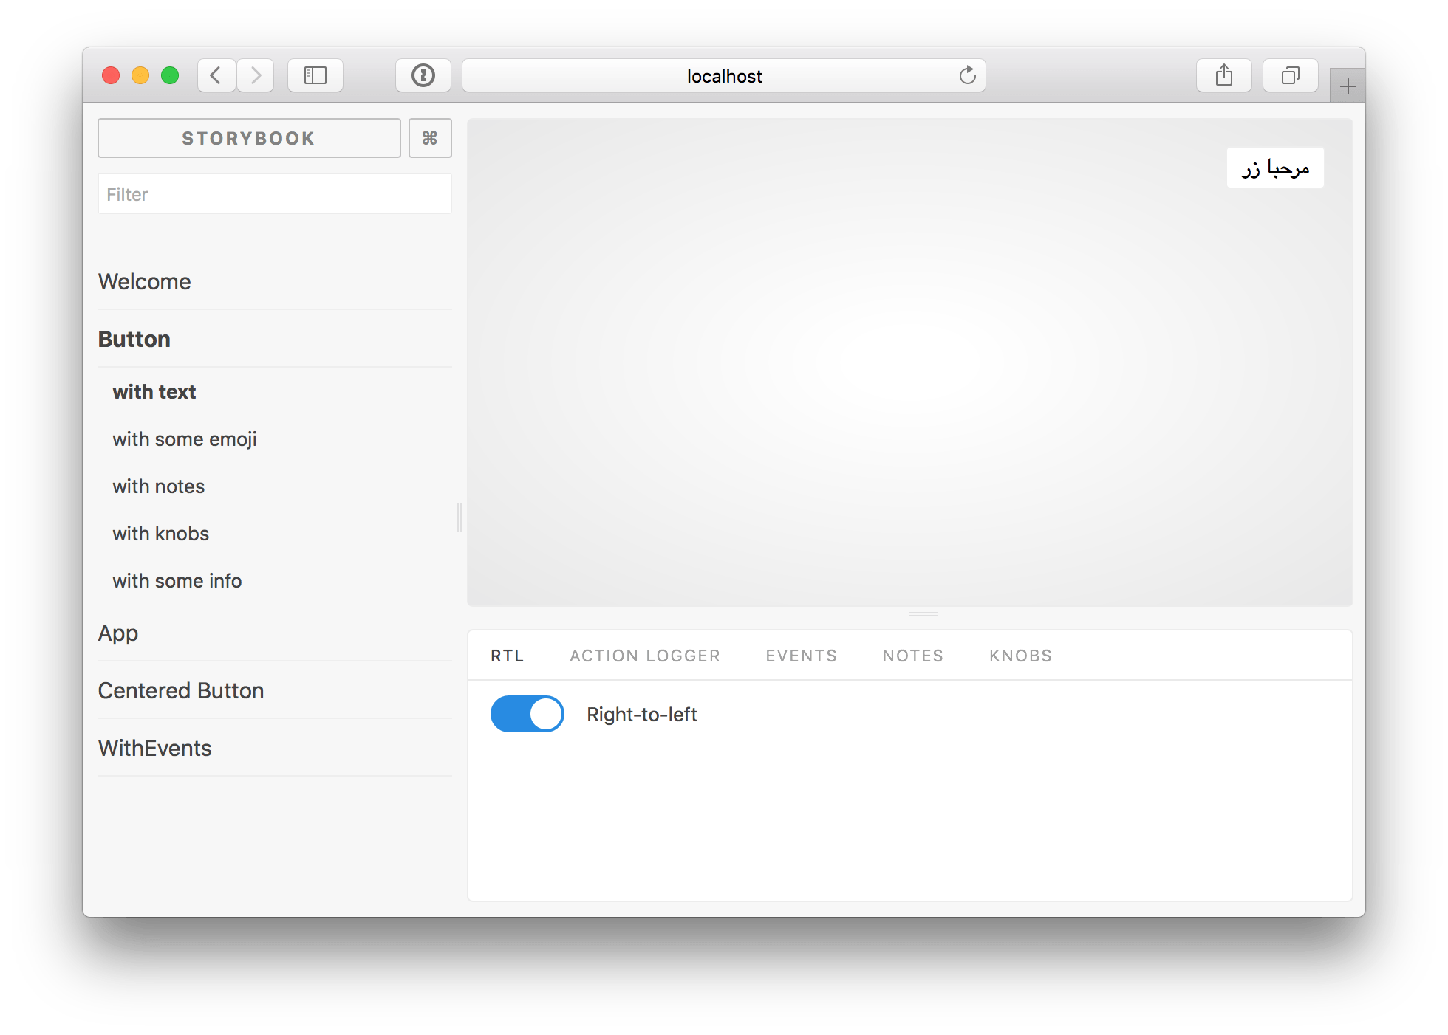Image resolution: width=1448 pixels, height=1035 pixels.
Task: Select the 'with some emoji' story
Action: point(184,439)
